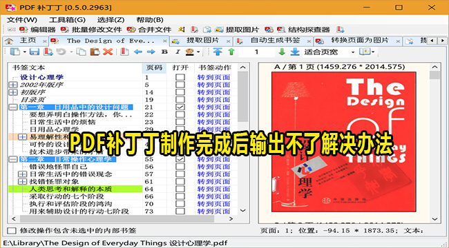Open the 工具箱(G) menu
This screenshot has width=449, height=248.
(x=67, y=20)
